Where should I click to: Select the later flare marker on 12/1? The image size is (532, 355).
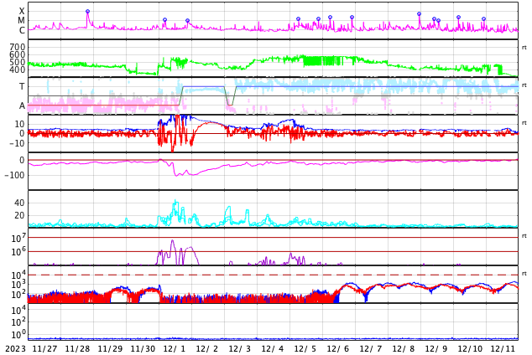coord(187,21)
